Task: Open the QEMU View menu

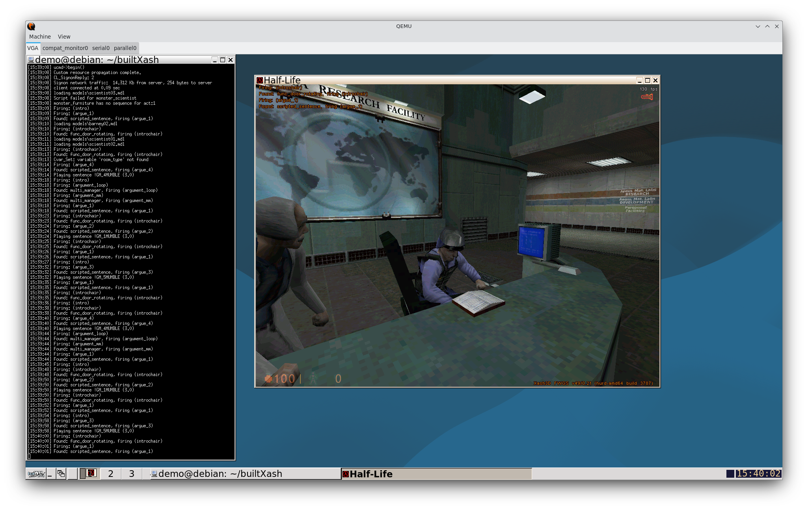Action: pyautogui.click(x=64, y=37)
